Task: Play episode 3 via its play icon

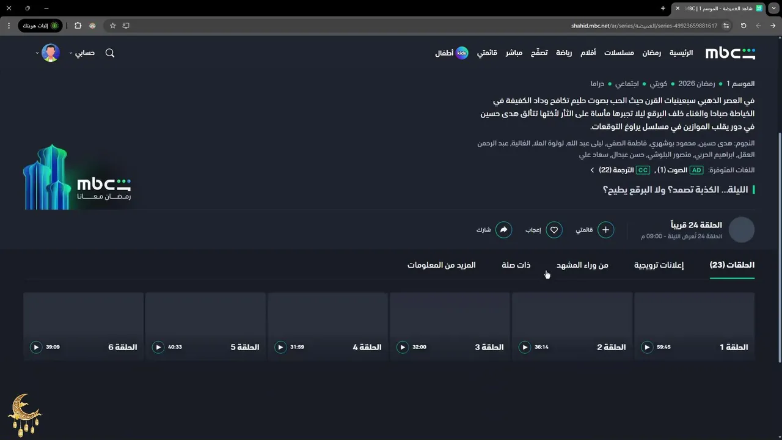Action: coord(403,347)
